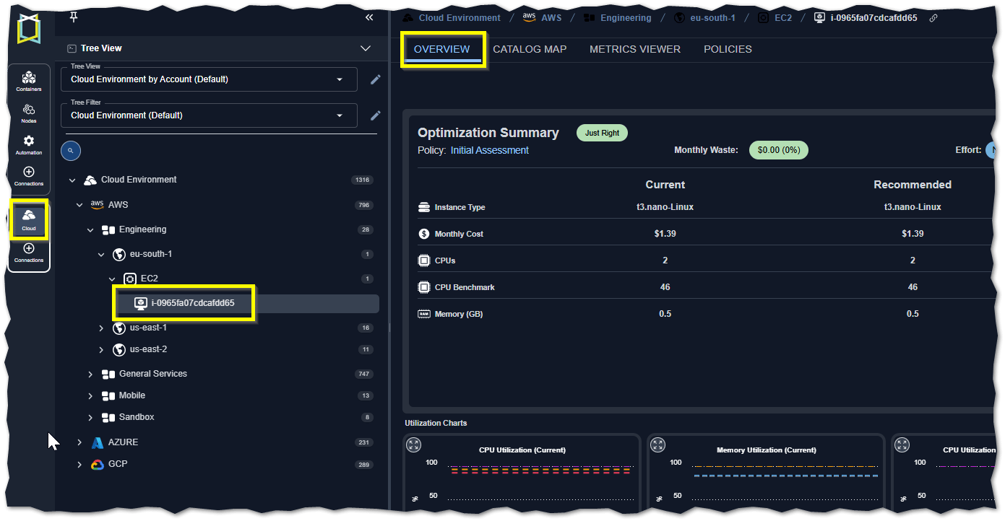Click the AWS count badge 796
Image resolution: width=1005 pixels, height=521 pixels.
point(364,205)
